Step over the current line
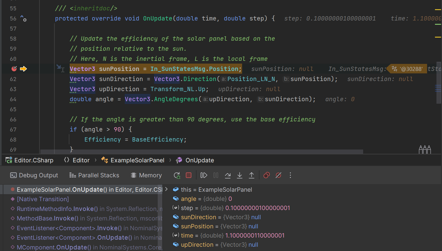The image size is (442, 251). (228, 175)
